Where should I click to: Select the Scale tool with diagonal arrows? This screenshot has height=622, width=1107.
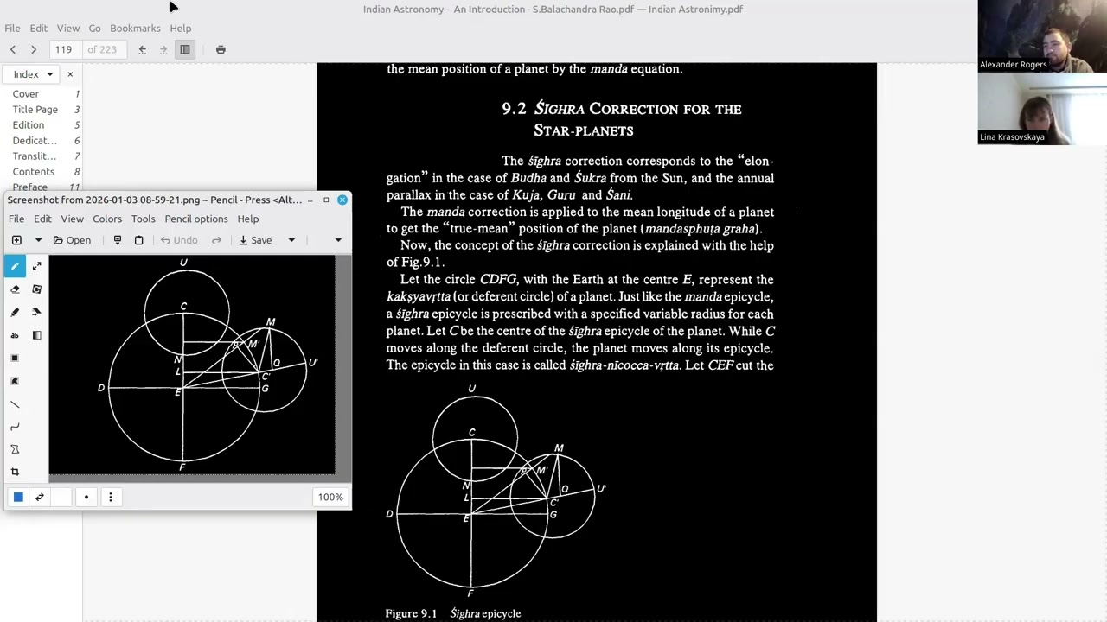(x=36, y=266)
